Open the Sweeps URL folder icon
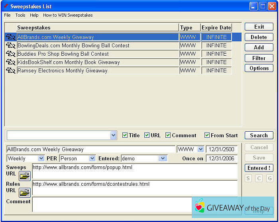 [x=25, y=176]
